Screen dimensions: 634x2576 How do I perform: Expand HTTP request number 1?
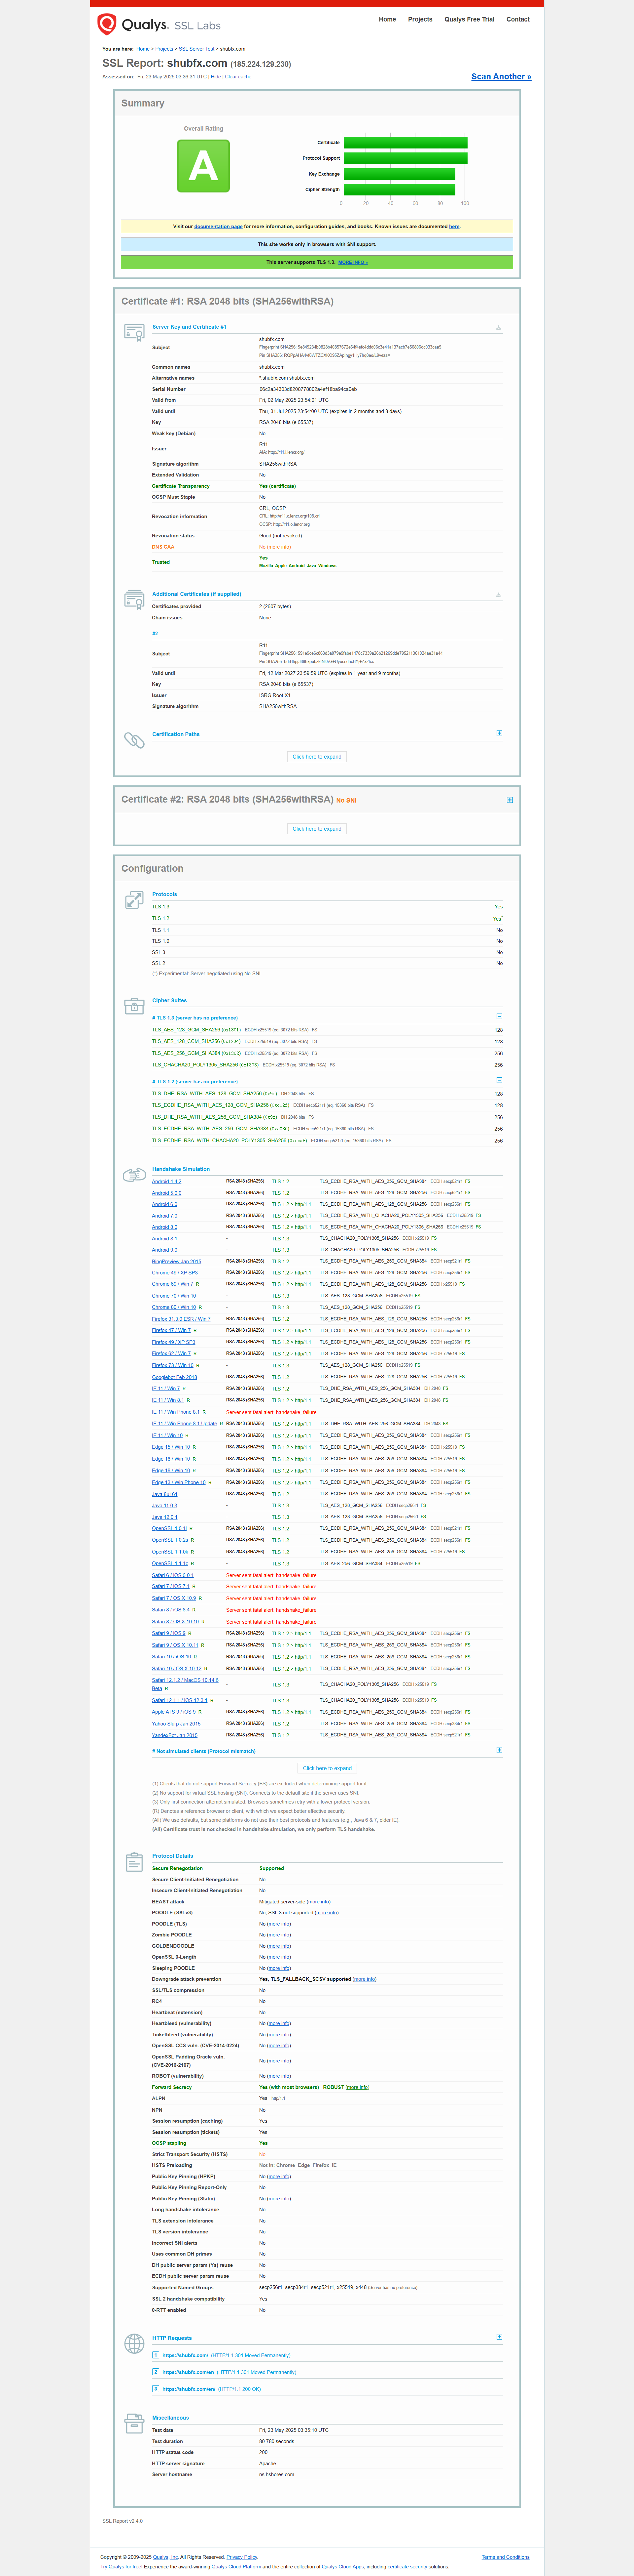pyautogui.click(x=156, y=2355)
